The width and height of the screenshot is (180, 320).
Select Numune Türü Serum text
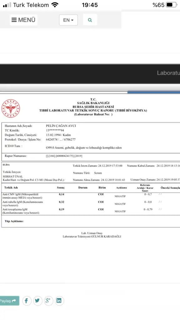(x=87, y=173)
